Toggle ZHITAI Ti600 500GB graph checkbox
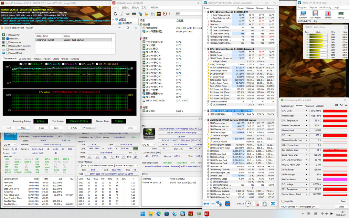Screen dimensions: 349x218 pos(97,64)
